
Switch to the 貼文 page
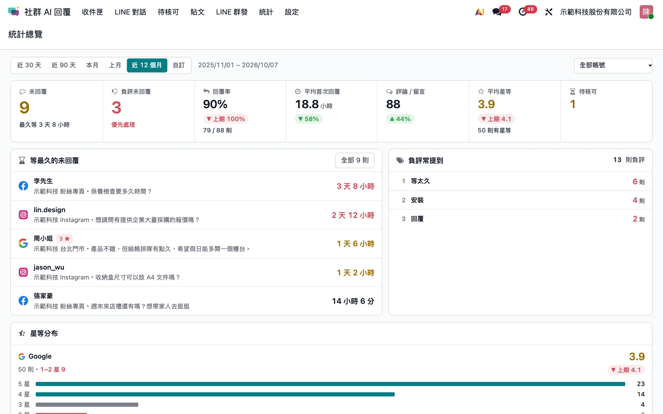click(198, 12)
